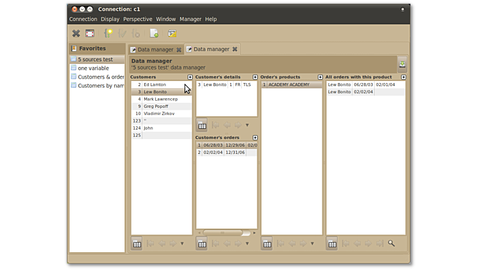Expand the Customer's orders panel
The width and height of the screenshot is (480, 270).
click(255, 138)
